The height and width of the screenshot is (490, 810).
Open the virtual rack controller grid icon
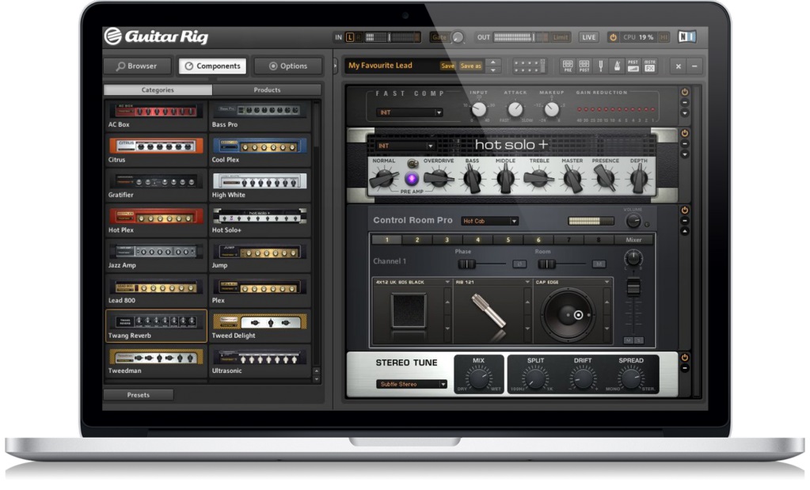529,66
